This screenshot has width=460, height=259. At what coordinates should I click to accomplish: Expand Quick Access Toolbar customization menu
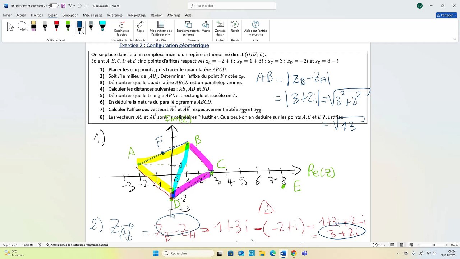[86, 6]
